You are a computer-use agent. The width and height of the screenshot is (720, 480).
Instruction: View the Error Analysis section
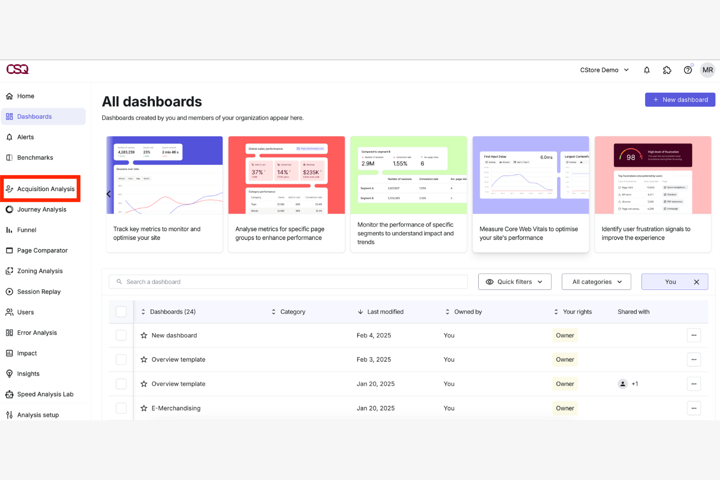tap(37, 332)
